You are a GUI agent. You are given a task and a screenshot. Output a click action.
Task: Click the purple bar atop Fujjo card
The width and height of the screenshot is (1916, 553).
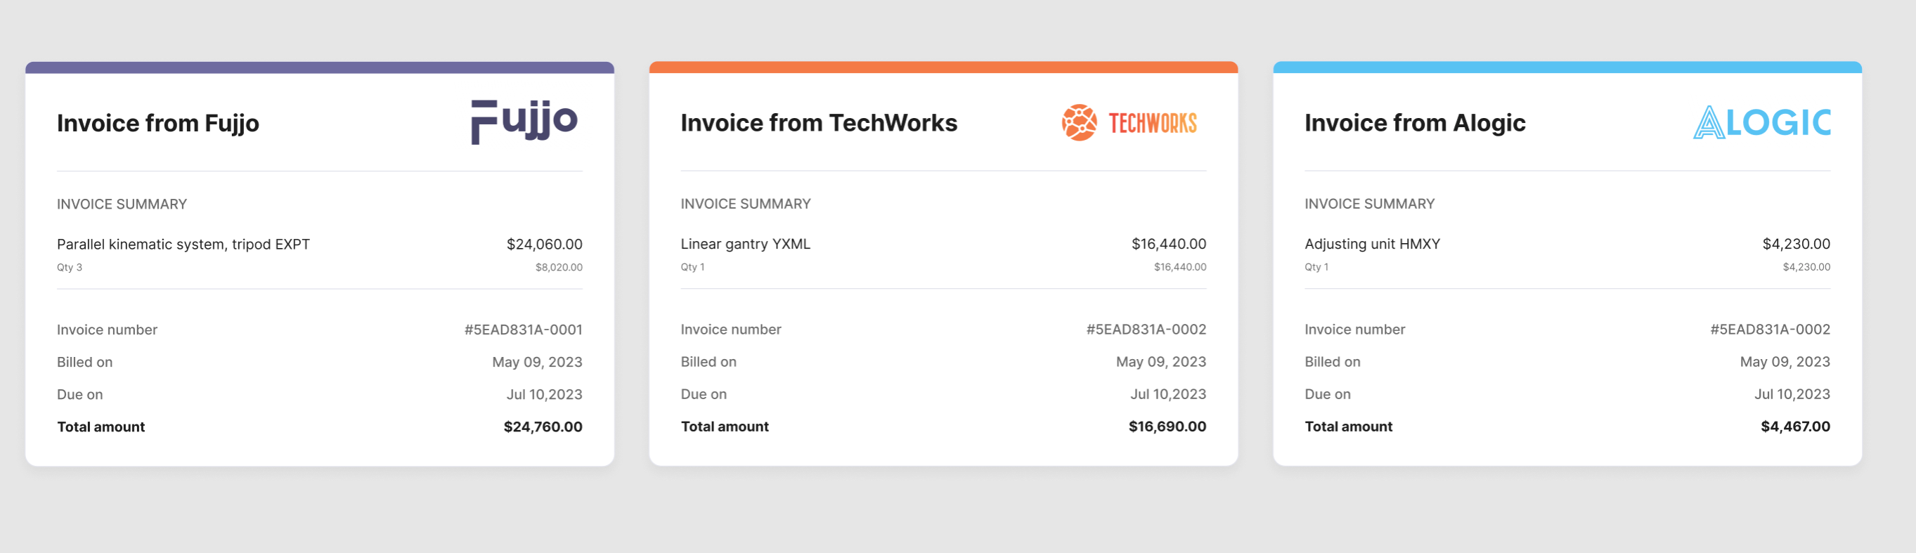(x=320, y=67)
